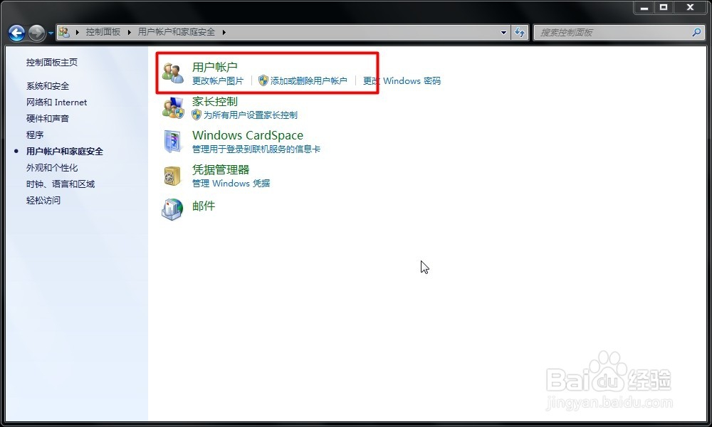This screenshot has height=427, width=712.
Task: Click the refresh button next to address bar
Action: point(520,32)
